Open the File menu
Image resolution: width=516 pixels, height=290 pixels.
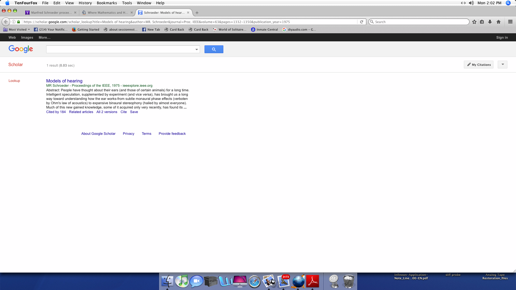coord(45,3)
